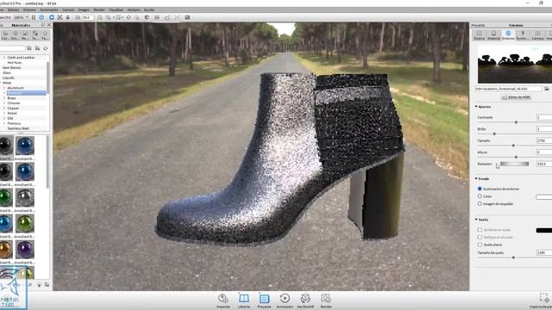
Task: Open the Favoritos tab icon in the library
Action: [x=45, y=34]
